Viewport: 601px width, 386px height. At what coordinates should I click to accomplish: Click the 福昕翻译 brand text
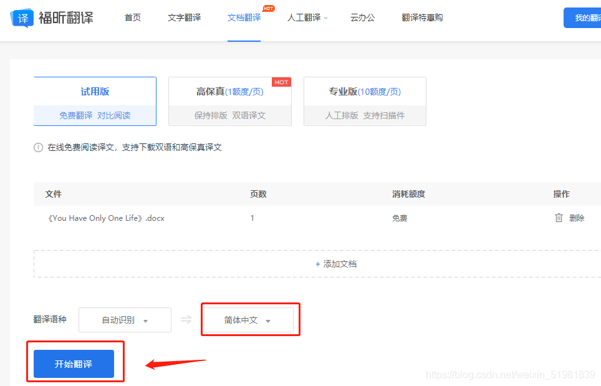pyautogui.click(x=66, y=17)
